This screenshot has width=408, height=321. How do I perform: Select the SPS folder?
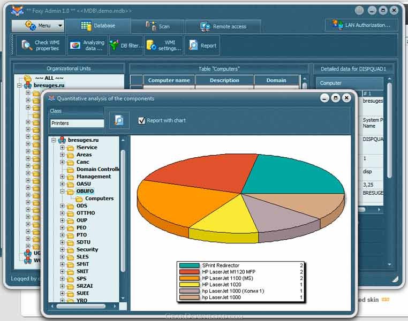click(81, 279)
